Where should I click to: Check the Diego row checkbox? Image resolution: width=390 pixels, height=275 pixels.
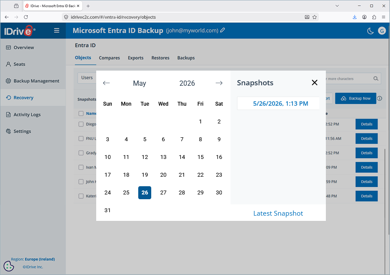tap(81, 124)
